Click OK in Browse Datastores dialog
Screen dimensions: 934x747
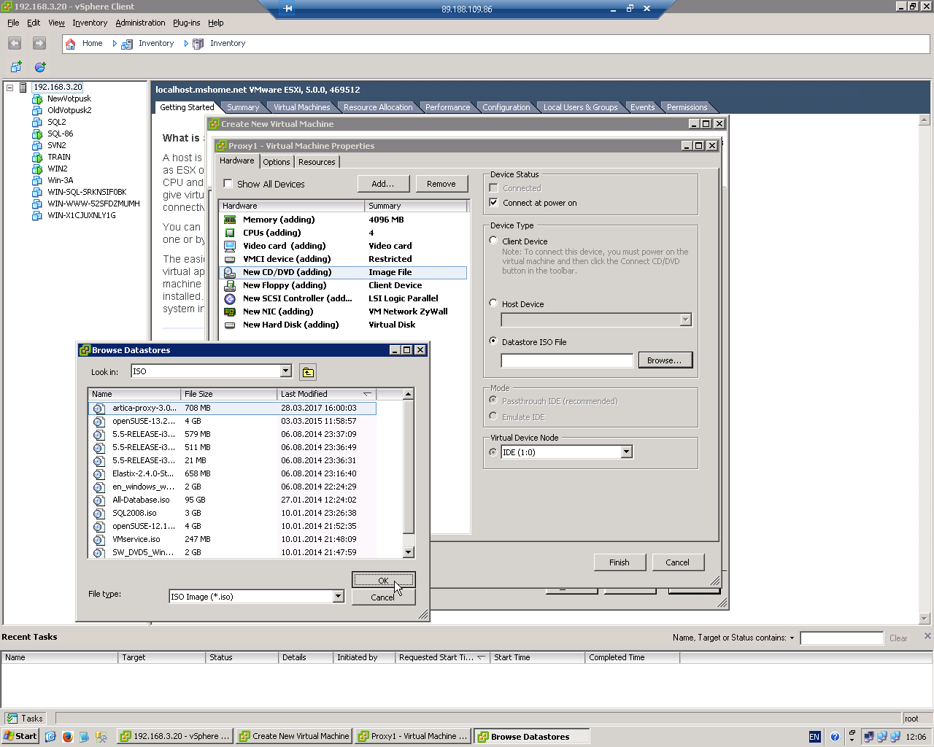383,580
